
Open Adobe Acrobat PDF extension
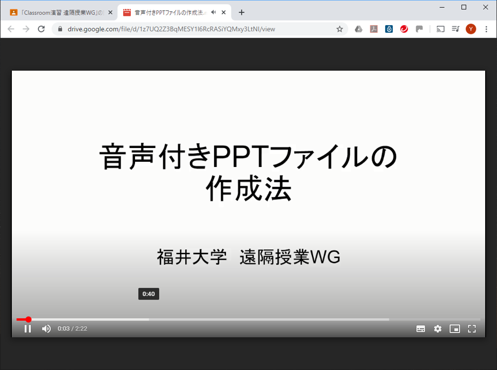click(x=374, y=29)
